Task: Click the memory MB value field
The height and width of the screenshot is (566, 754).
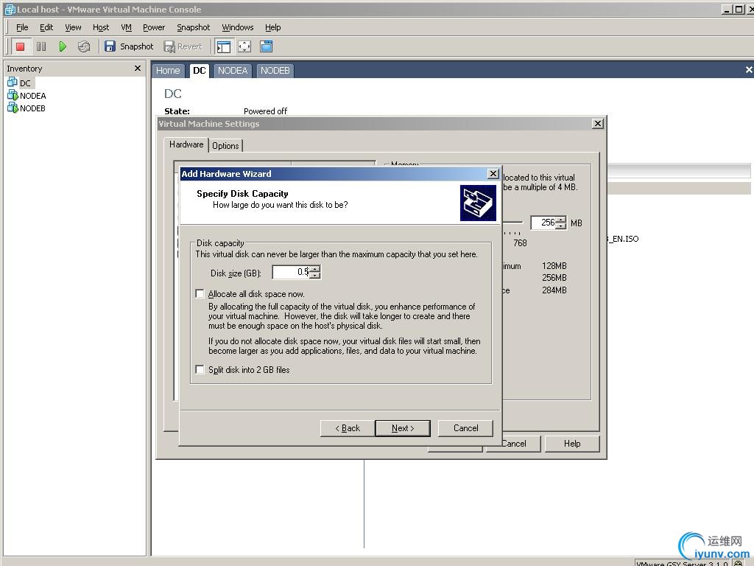Action: (x=543, y=223)
